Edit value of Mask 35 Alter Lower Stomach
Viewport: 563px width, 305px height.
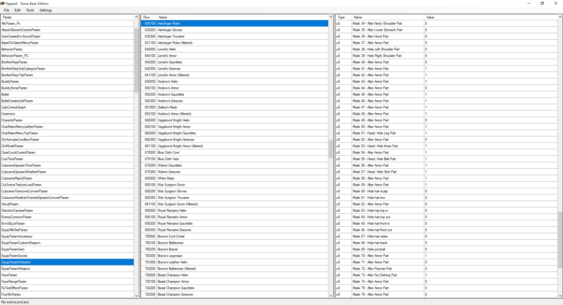pos(491,30)
